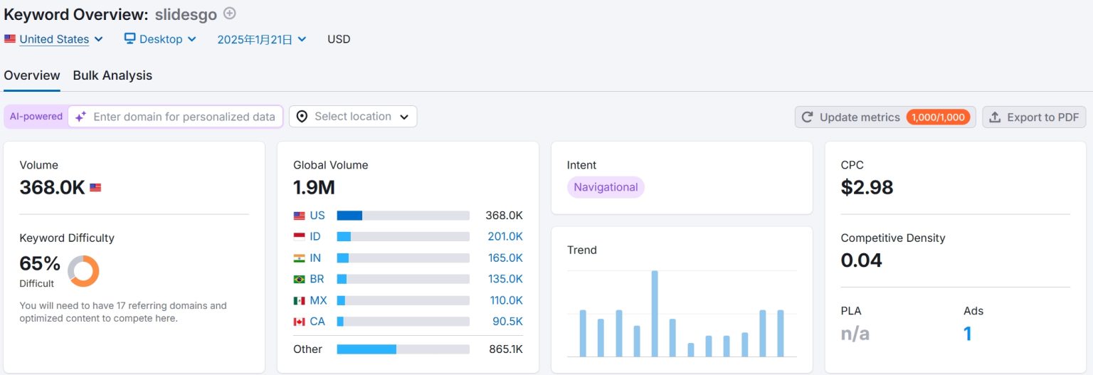The width and height of the screenshot is (1093, 375).
Task: Click the Ads count number 1
Action: click(x=967, y=333)
